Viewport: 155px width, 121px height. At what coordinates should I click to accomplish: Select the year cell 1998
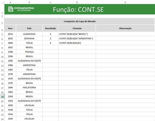[10, 52]
